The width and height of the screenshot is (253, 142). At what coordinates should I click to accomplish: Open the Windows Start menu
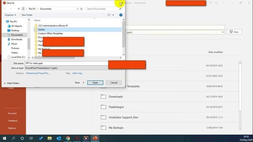(4, 138)
